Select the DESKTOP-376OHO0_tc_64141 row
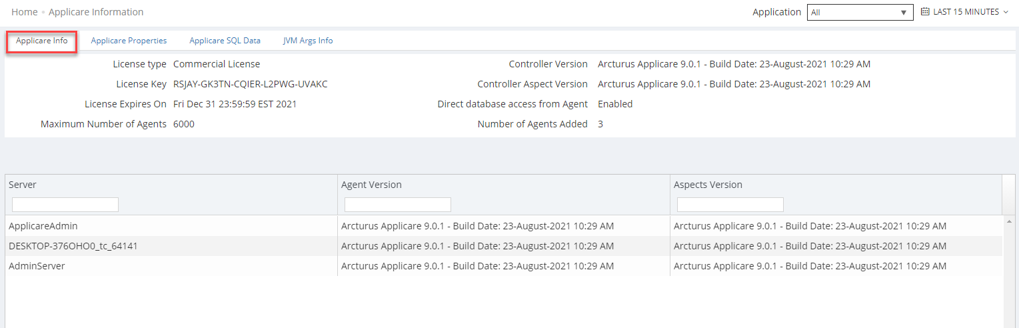 73,246
